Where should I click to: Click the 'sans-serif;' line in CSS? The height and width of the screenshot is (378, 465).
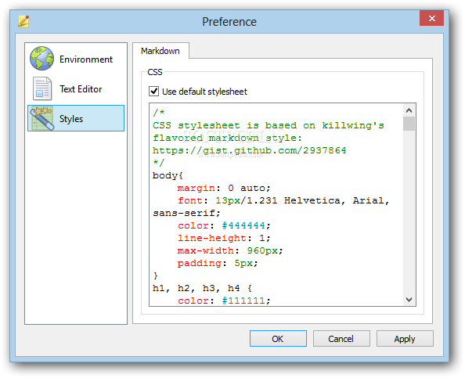point(186,213)
